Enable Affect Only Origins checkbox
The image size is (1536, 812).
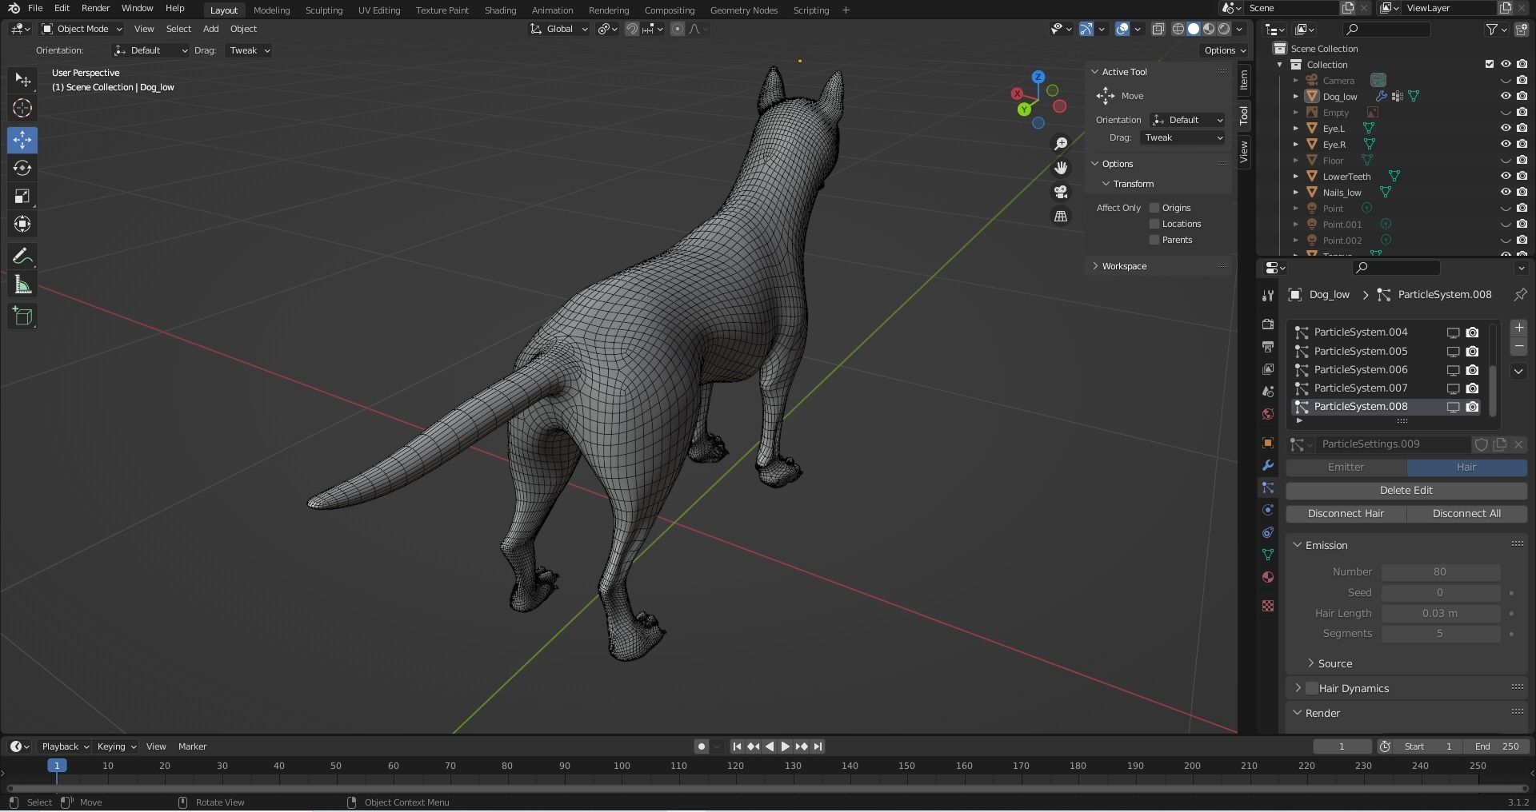pos(1154,208)
